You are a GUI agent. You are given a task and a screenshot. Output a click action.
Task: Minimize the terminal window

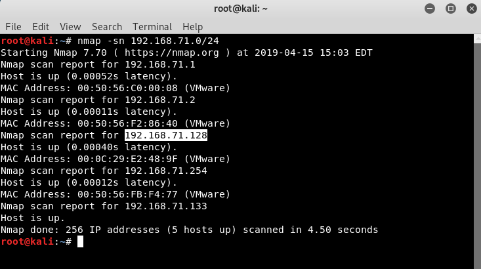[x=430, y=9]
